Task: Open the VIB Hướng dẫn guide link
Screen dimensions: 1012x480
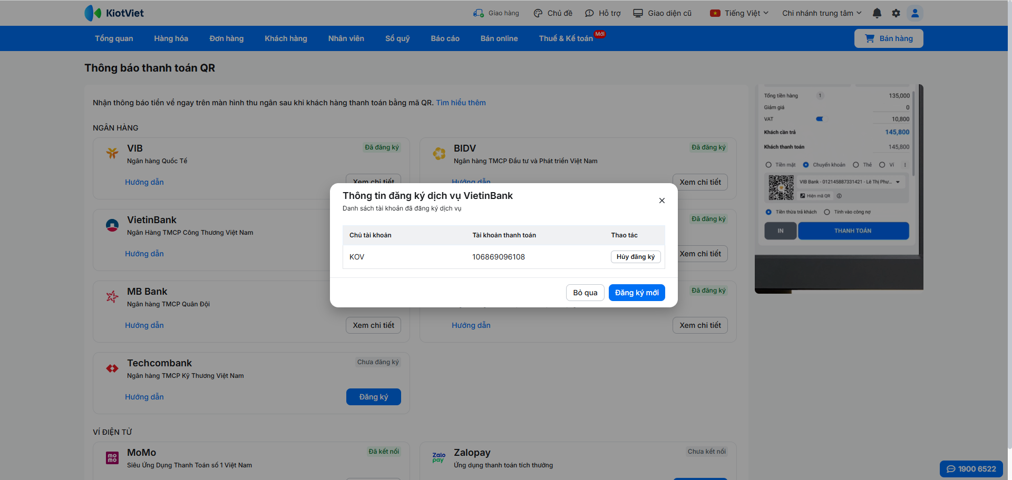Action: coord(144,182)
